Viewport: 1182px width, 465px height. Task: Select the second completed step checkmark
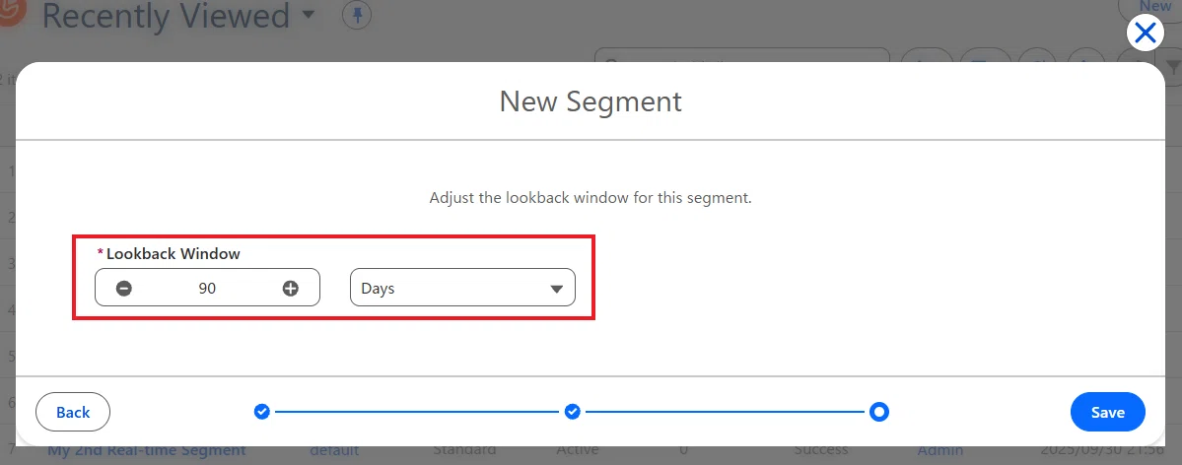pyautogui.click(x=572, y=412)
